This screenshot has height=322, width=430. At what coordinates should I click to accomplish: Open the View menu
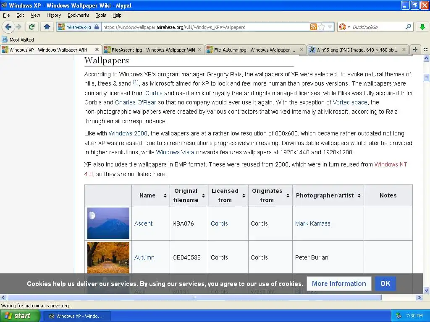[x=35, y=15]
